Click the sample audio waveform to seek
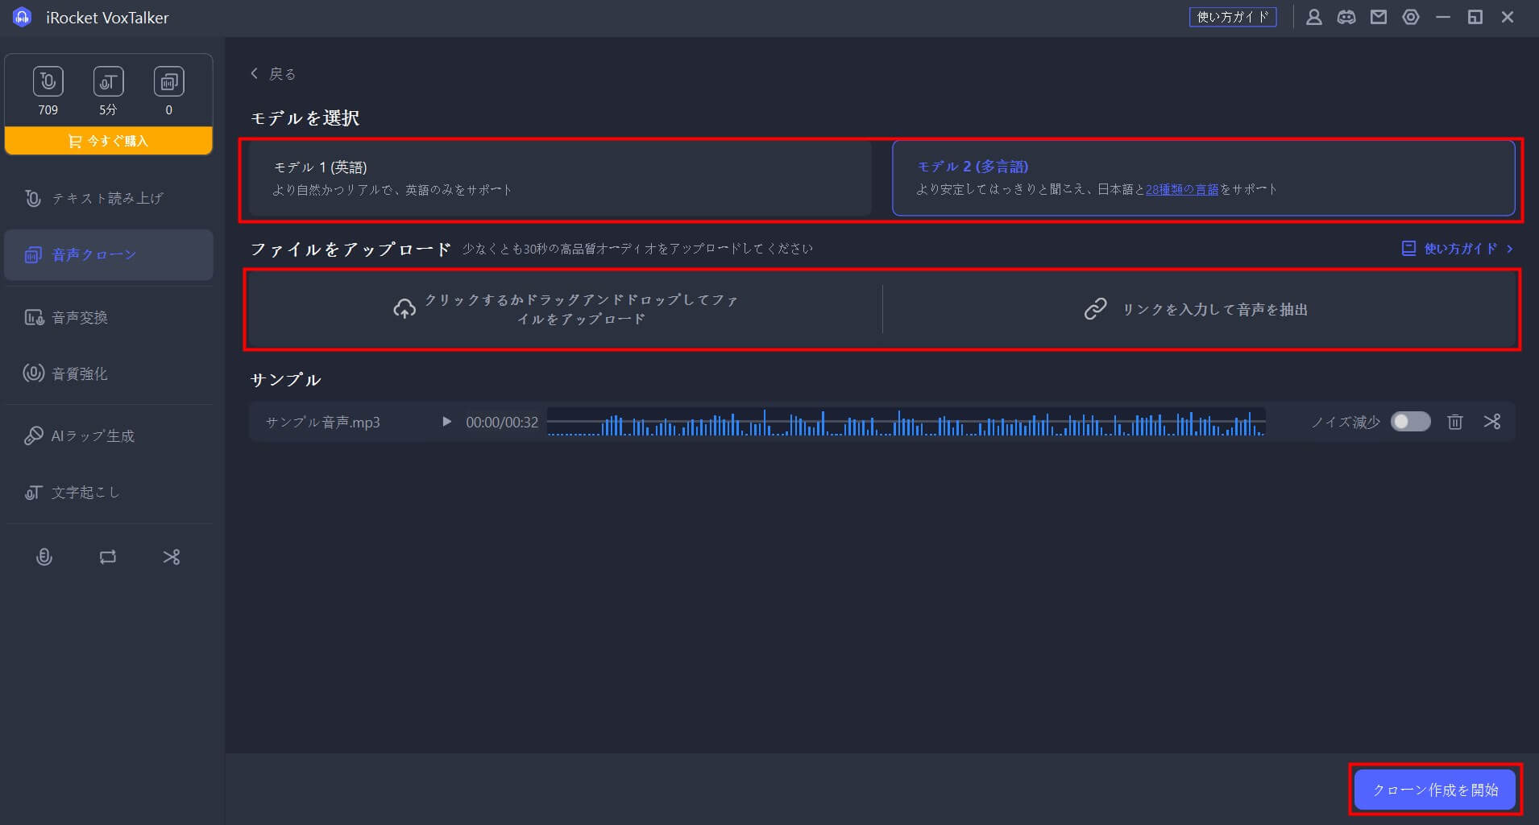 [x=906, y=422]
